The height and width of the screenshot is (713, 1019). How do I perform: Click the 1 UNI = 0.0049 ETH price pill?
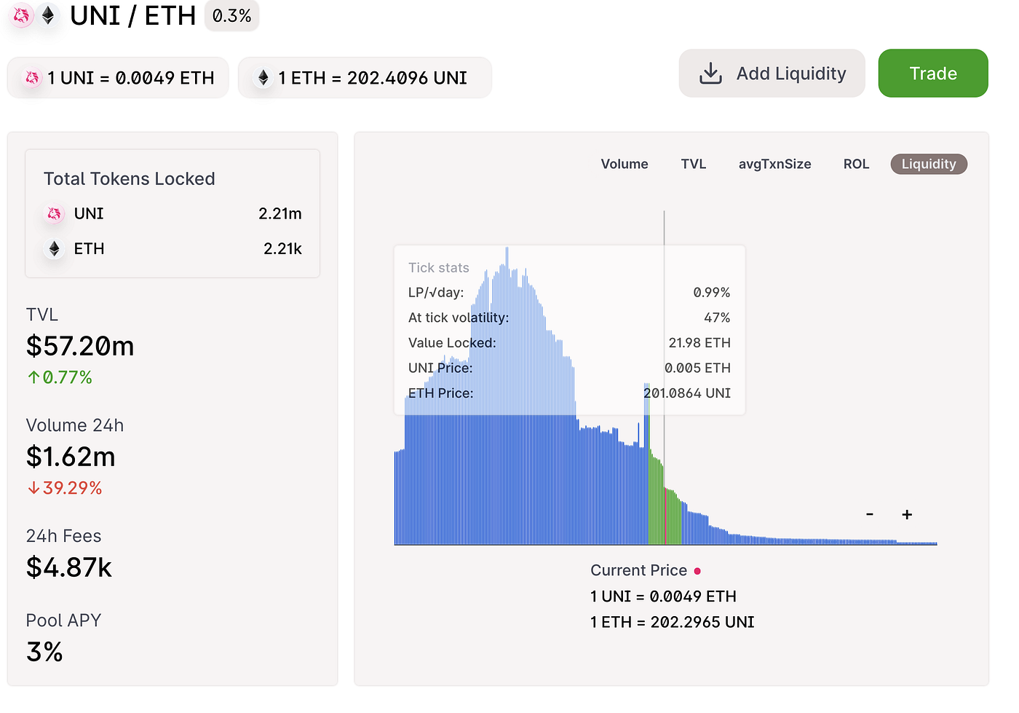(118, 77)
